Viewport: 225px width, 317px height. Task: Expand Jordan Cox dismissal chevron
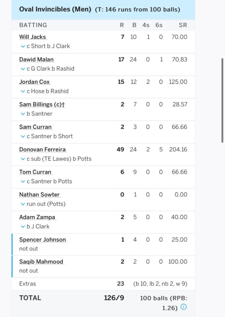(x=23, y=91)
